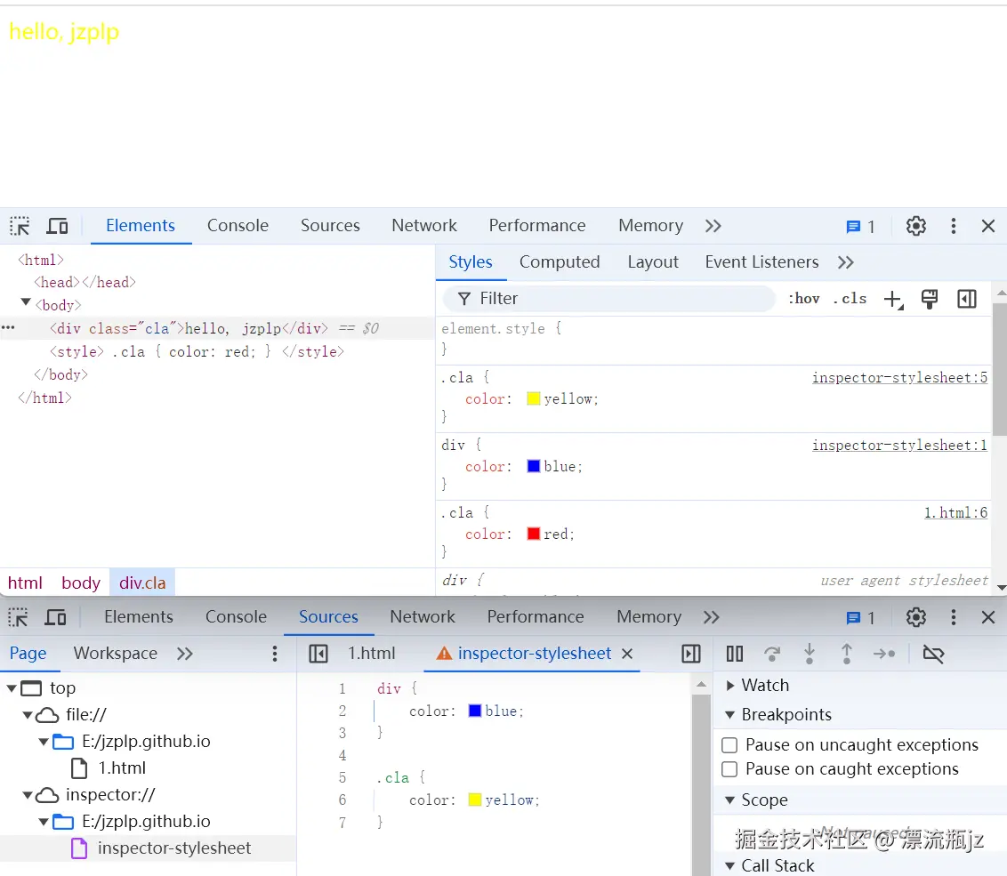Image resolution: width=1007 pixels, height=876 pixels.
Task: Click step out of current function
Action: pos(847,654)
